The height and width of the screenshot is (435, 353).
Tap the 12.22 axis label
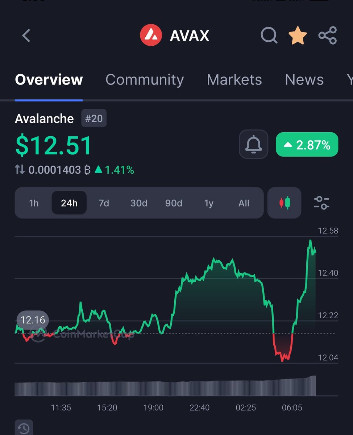click(328, 315)
